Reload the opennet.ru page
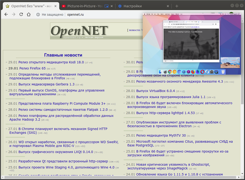The image size is (245, 180). [x=21, y=14]
